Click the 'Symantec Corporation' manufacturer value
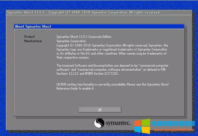This screenshot has width=198, height=136. (x=71, y=41)
